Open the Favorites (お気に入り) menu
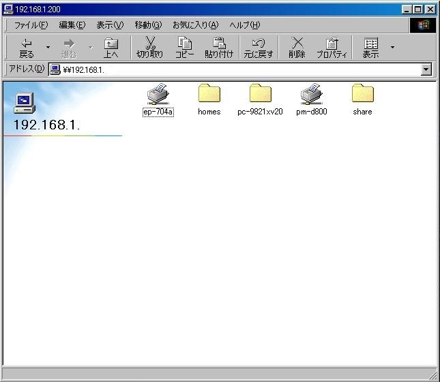This screenshot has width=440, height=382. (x=195, y=25)
